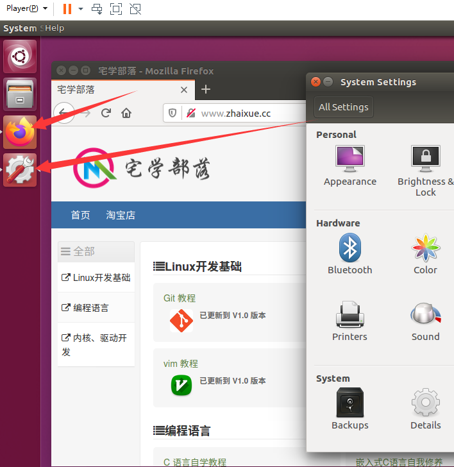Open the Files manager in the dock
454x467 pixels.
coord(20,94)
